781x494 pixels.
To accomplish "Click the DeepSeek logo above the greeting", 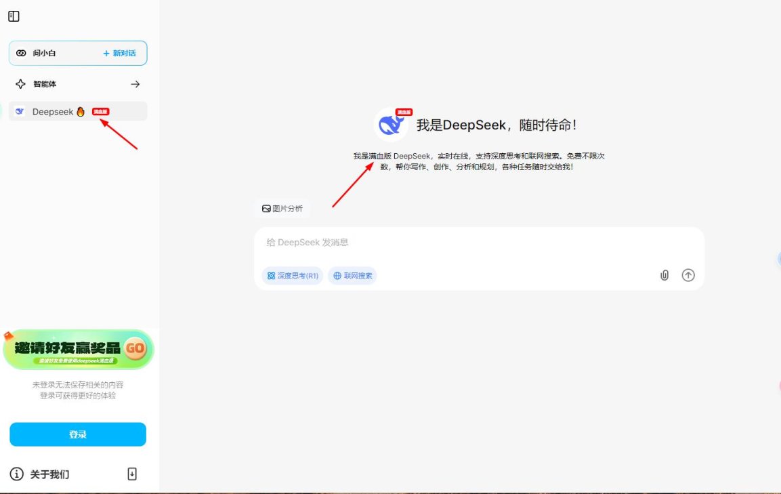I will [390, 124].
